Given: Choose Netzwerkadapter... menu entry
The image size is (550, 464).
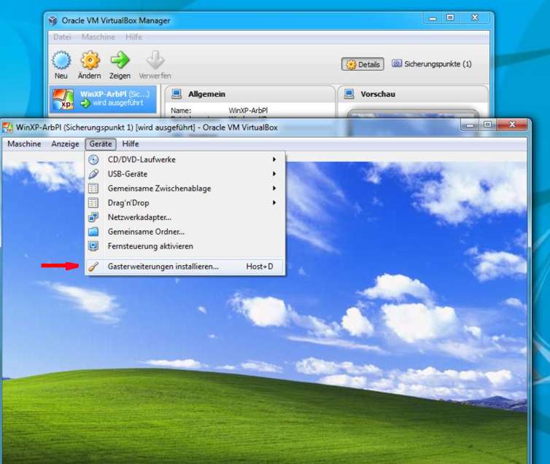Looking at the screenshot, I should pyautogui.click(x=185, y=218).
